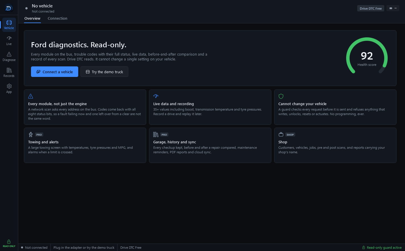Switch to the Overview tab

click(x=32, y=19)
